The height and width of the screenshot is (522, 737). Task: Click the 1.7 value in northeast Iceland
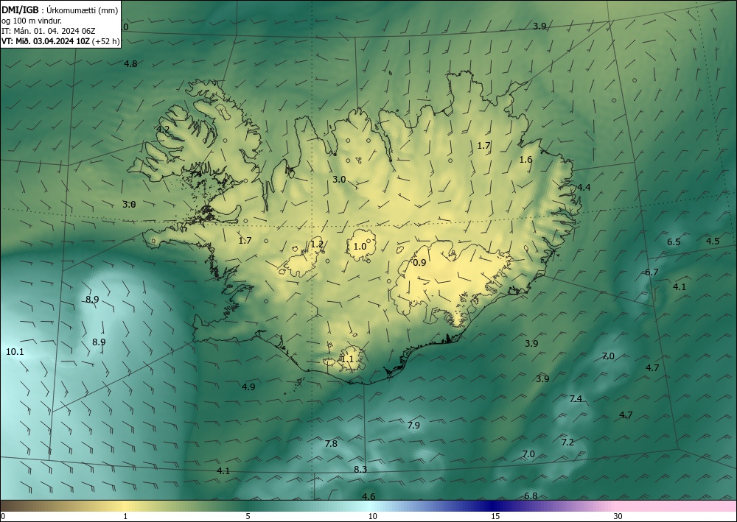[x=483, y=146]
